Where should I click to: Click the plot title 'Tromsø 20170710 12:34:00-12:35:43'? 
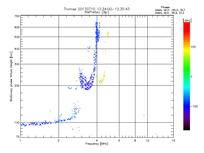point(97,9)
